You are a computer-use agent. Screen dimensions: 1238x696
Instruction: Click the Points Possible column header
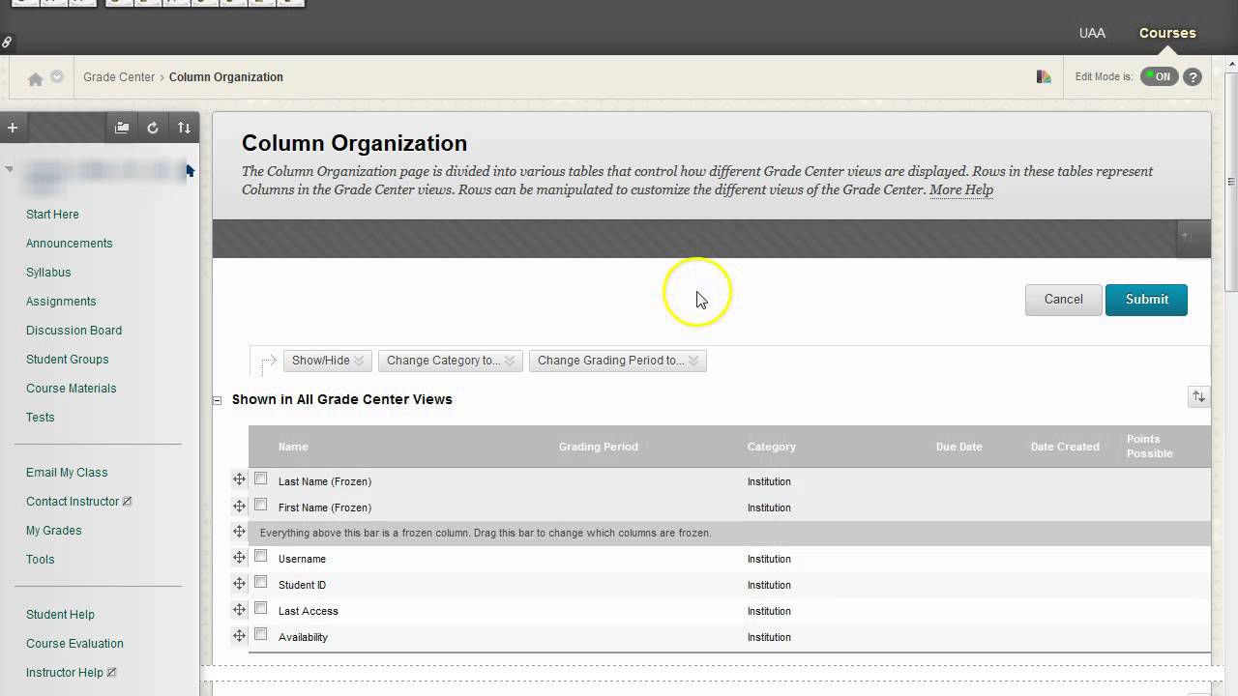[x=1150, y=446]
